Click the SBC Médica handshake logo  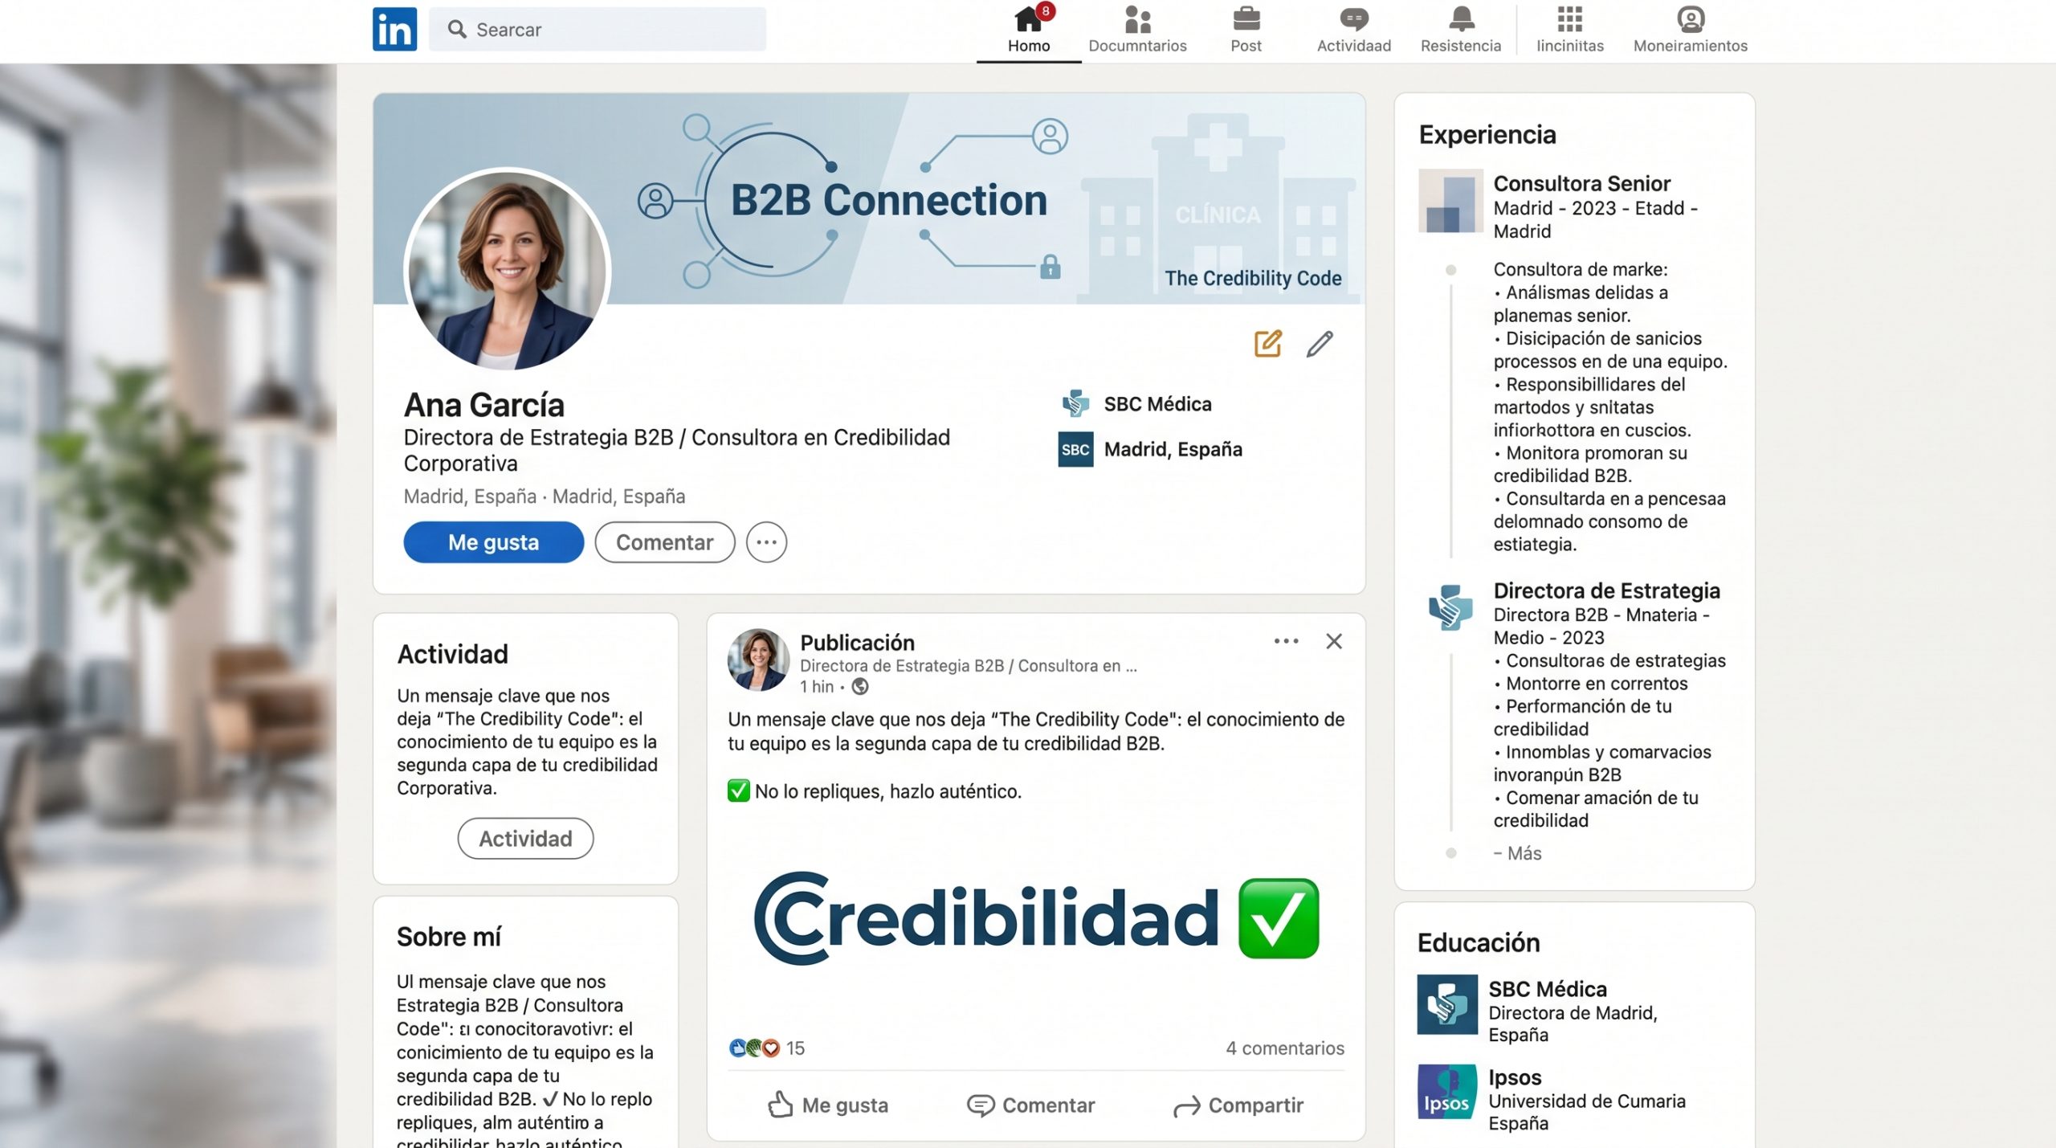1075,403
